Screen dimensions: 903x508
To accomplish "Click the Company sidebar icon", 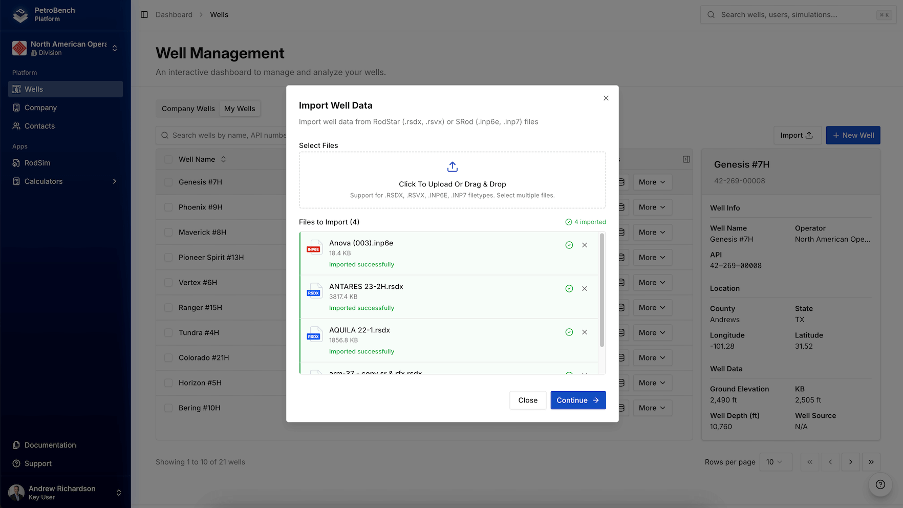I will (x=17, y=108).
